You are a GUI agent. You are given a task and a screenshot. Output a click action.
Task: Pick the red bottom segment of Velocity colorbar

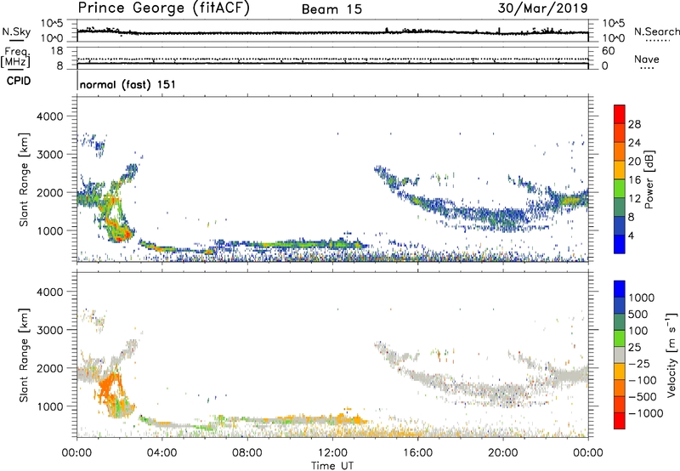(x=620, y=421)
